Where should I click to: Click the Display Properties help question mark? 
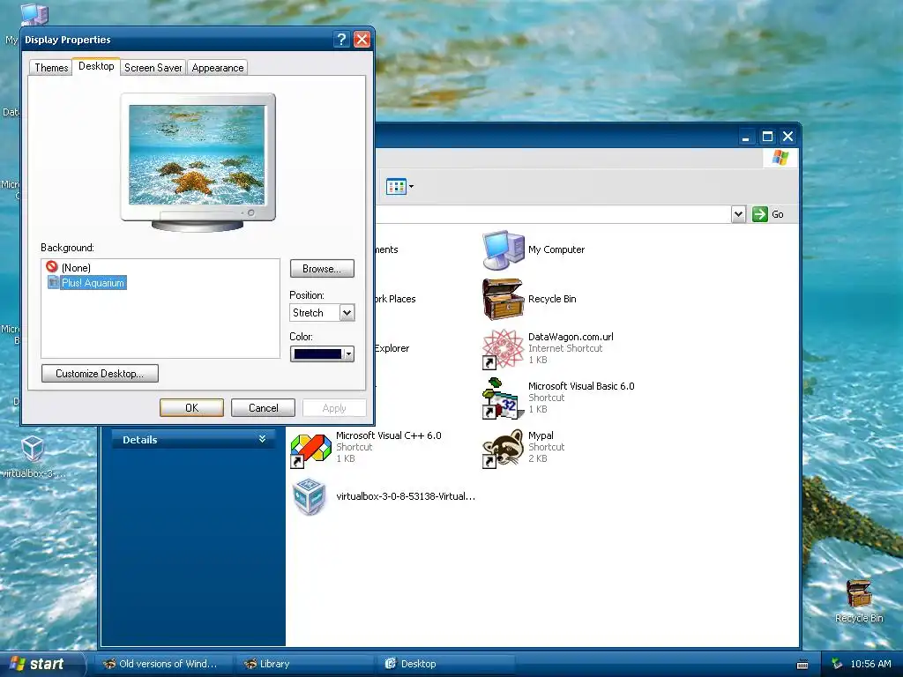(x=341, y=39)
